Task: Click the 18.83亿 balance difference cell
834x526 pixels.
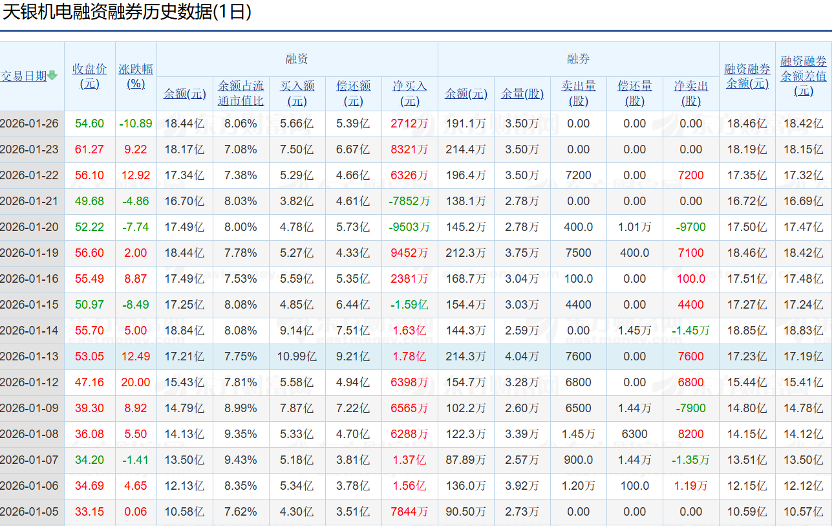Action: [804, 331]
